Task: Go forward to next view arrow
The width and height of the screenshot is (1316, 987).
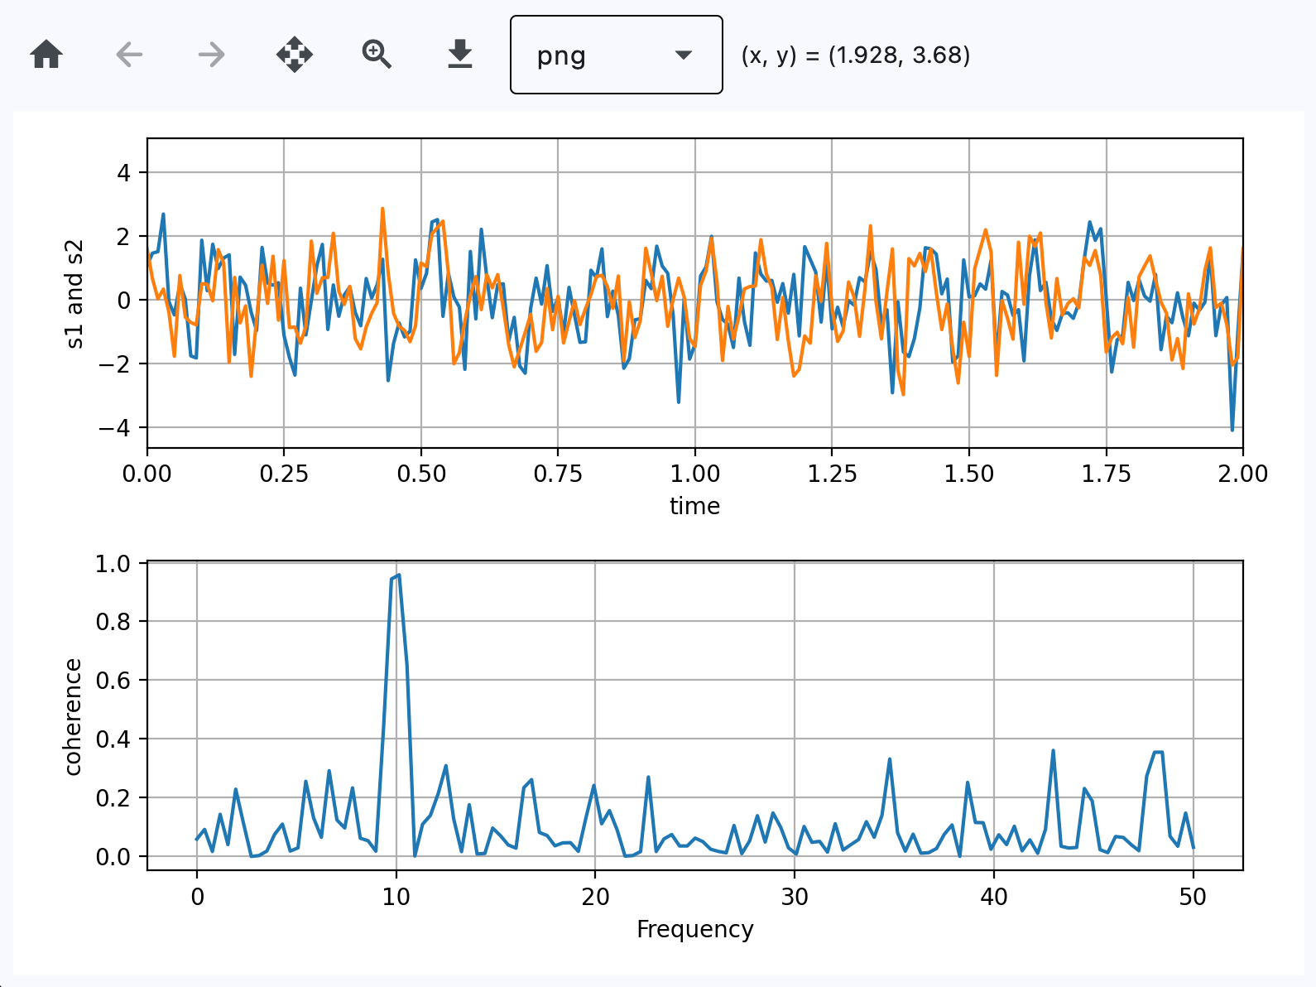Action: 212,55
